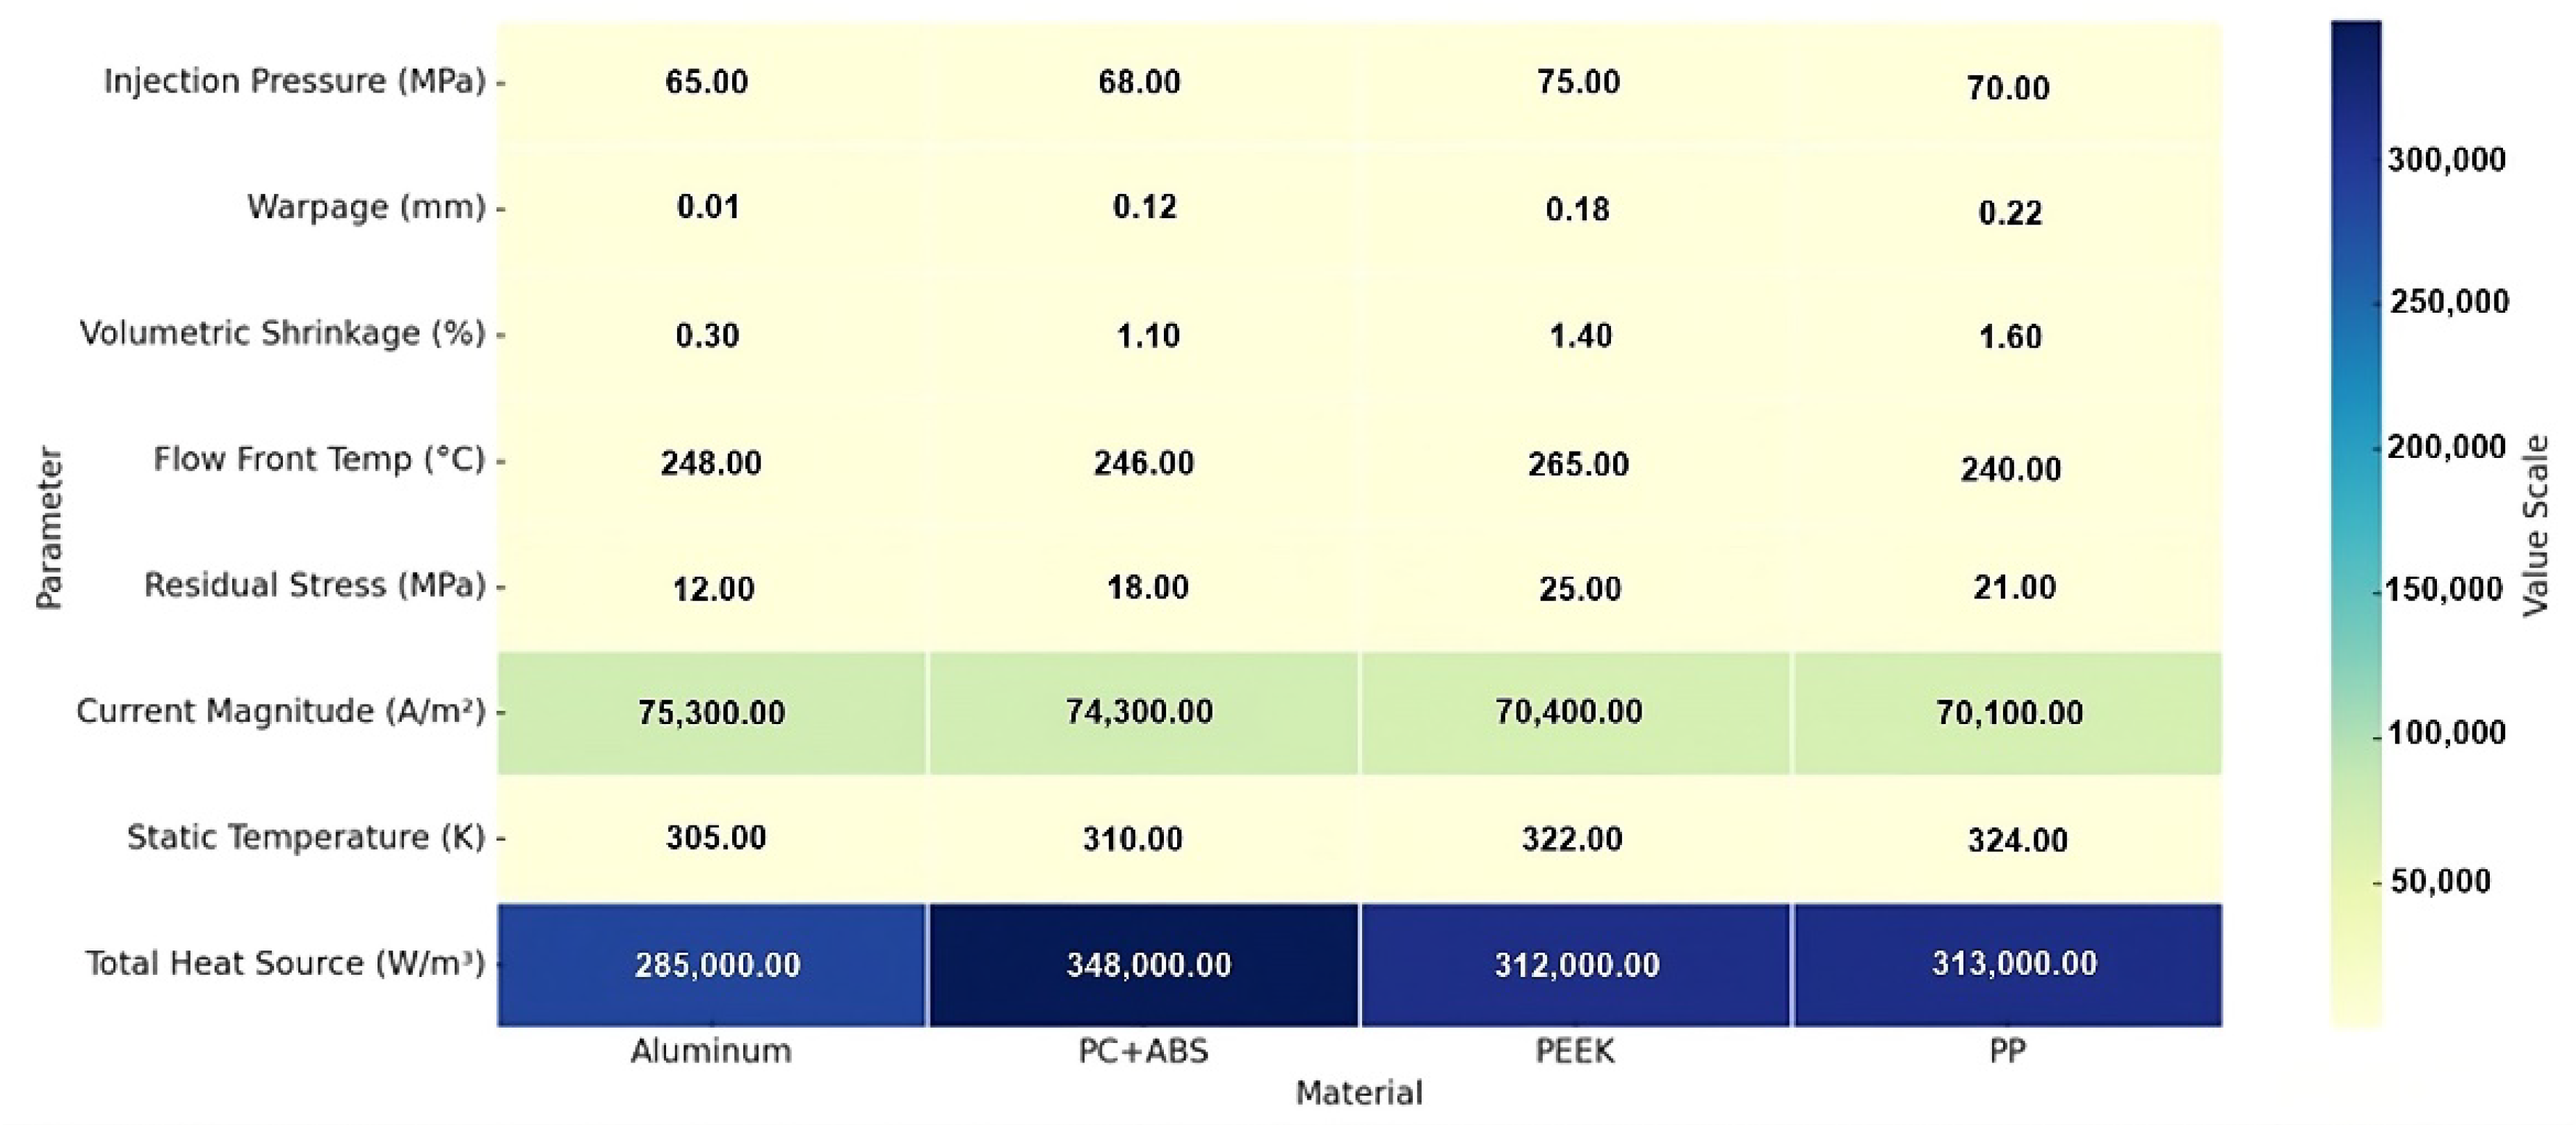Select the Volumetric Shrinkage (%) row label
The height and width of the screenshot is (1125, 2576).
click(282, 333)
